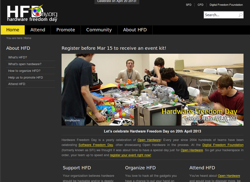Visit Digital Freedom Foundation header link
Image resolution: width=250 pixels, height=182 pixels.
coord(226,5)
